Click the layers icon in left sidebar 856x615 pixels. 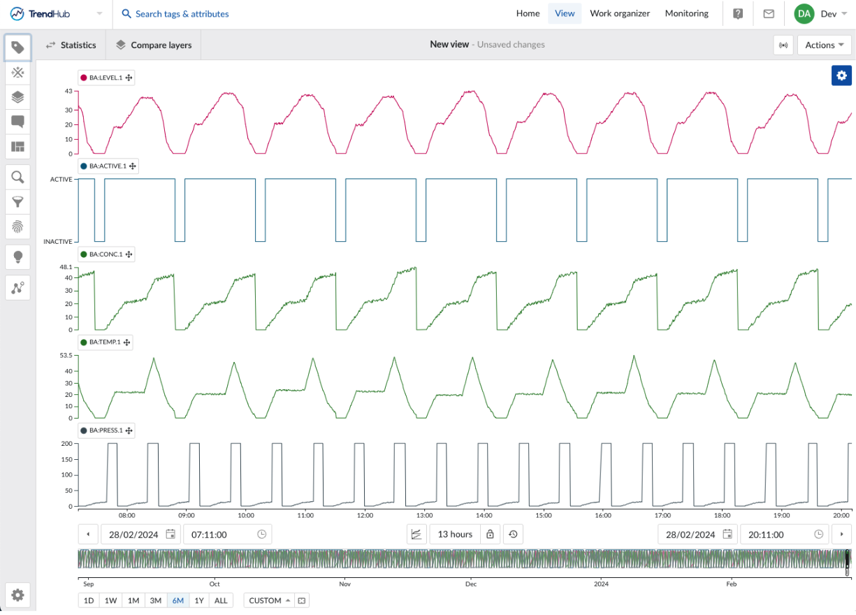tap(18, 97)
